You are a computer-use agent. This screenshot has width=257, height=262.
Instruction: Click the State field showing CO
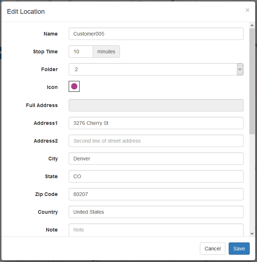click(x=156, y=176)
